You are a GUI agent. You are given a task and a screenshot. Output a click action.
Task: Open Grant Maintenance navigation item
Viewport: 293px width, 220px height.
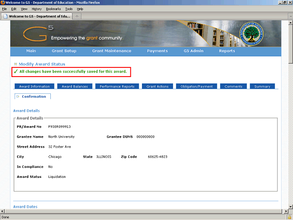[112, 51]
